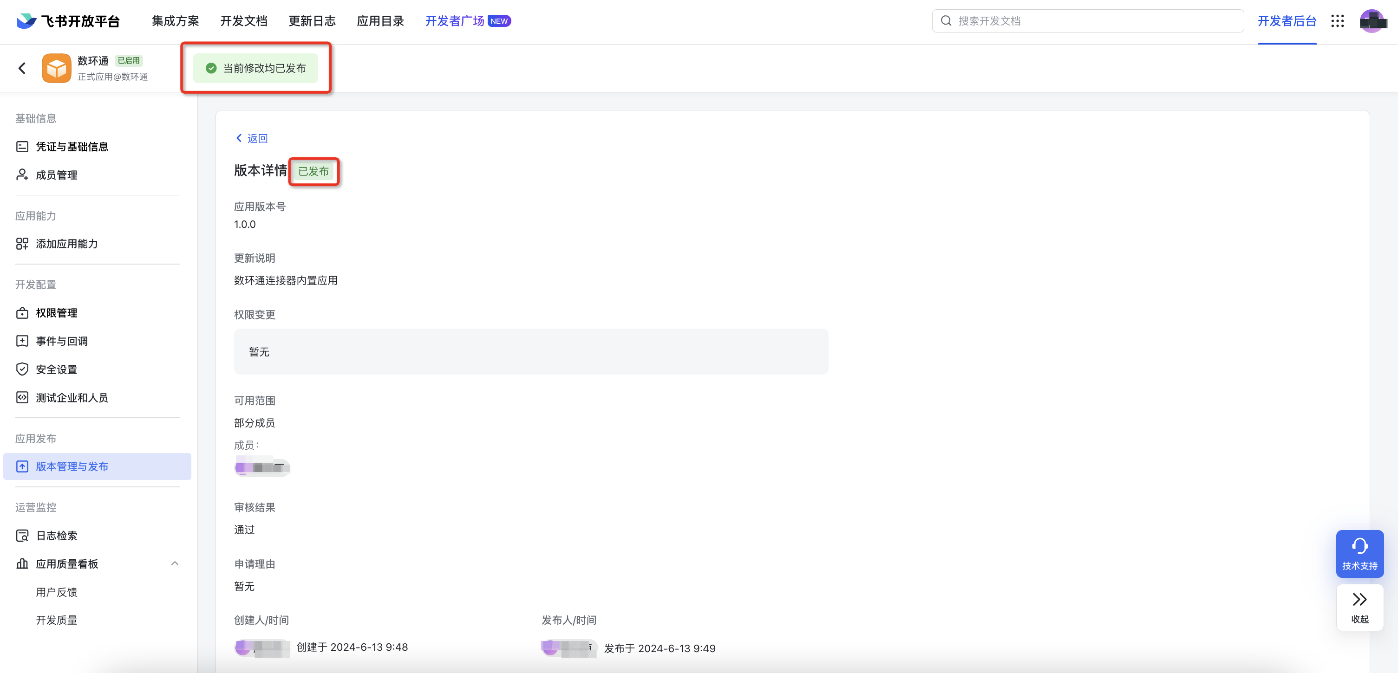The image size is (1398, 673).
Task: Click the 安全设置 shield icon
Action: click(22, 369)
